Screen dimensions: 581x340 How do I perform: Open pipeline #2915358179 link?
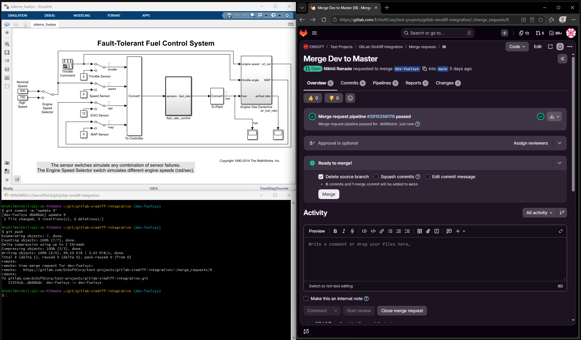[x=381, y=116]
